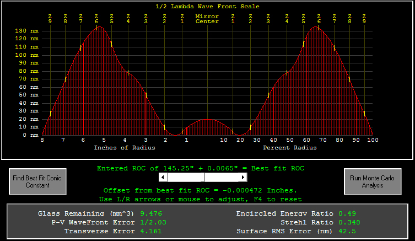415x241 pixels.
Task: Click the 50 nm y-axis label
Action: pyautogui.click(x=29, y=95)
